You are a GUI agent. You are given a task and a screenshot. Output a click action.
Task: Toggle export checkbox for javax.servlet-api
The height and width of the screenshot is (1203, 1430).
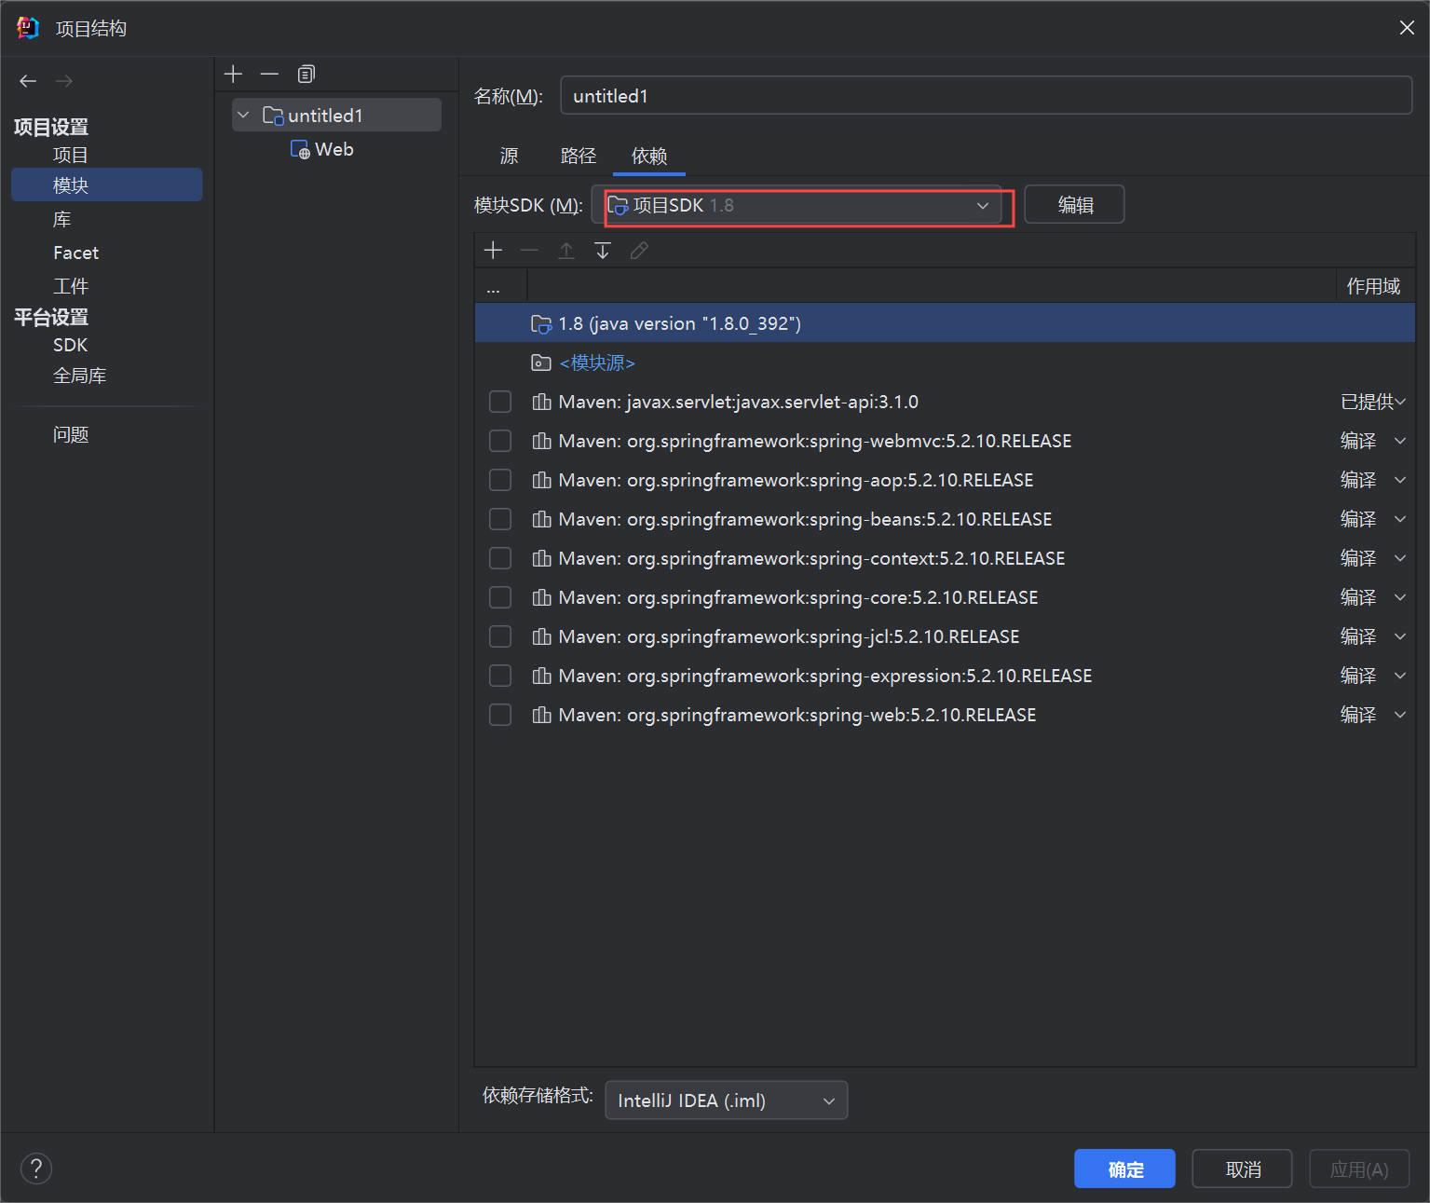(x=500, y=402)
